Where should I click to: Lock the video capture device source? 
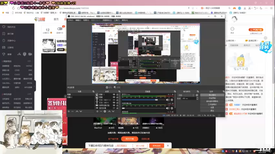117,105
